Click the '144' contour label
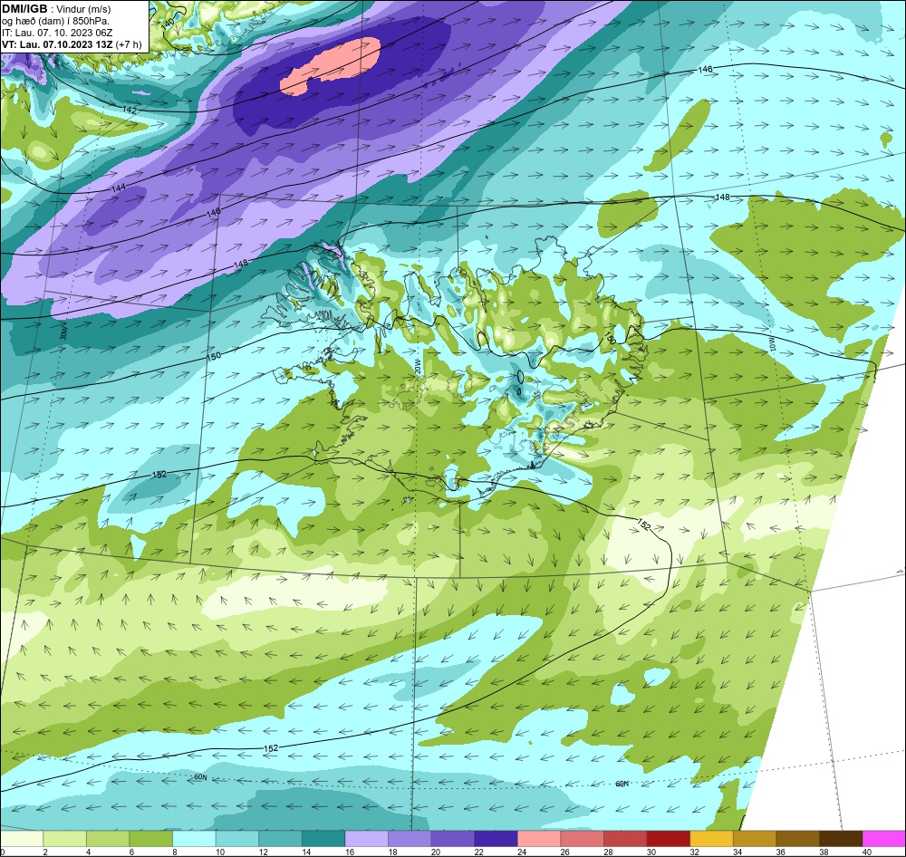 [119, 188]
